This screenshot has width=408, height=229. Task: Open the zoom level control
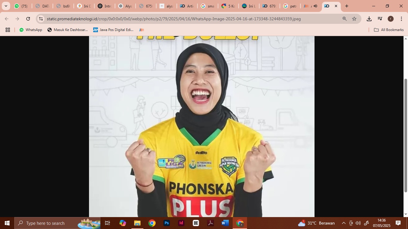(x=345, y=19)
